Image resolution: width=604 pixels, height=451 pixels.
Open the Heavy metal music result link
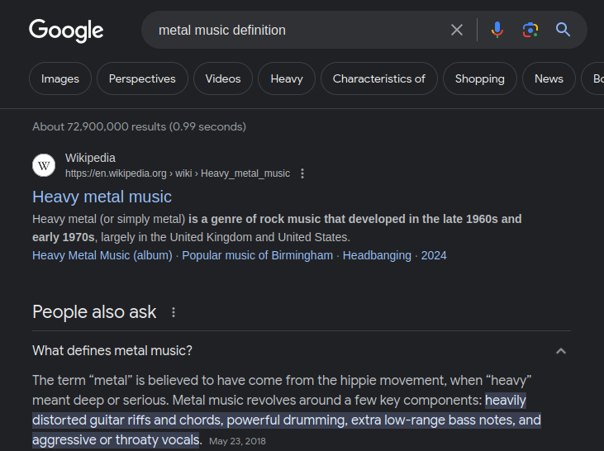click(x=102, y=197)
